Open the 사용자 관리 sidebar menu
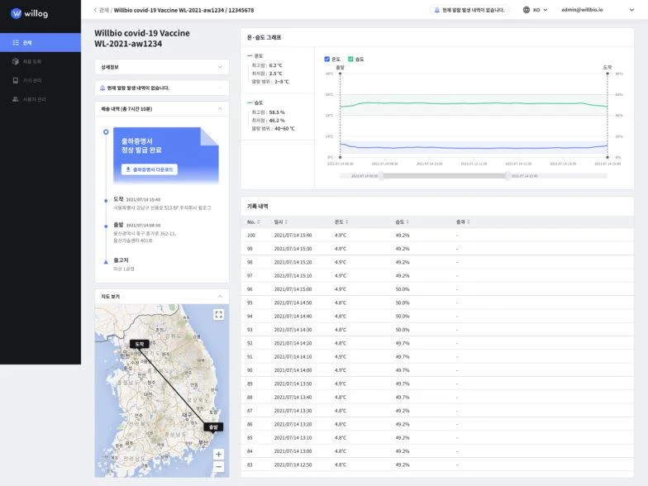648x486 pixels. tap(40, 99)
